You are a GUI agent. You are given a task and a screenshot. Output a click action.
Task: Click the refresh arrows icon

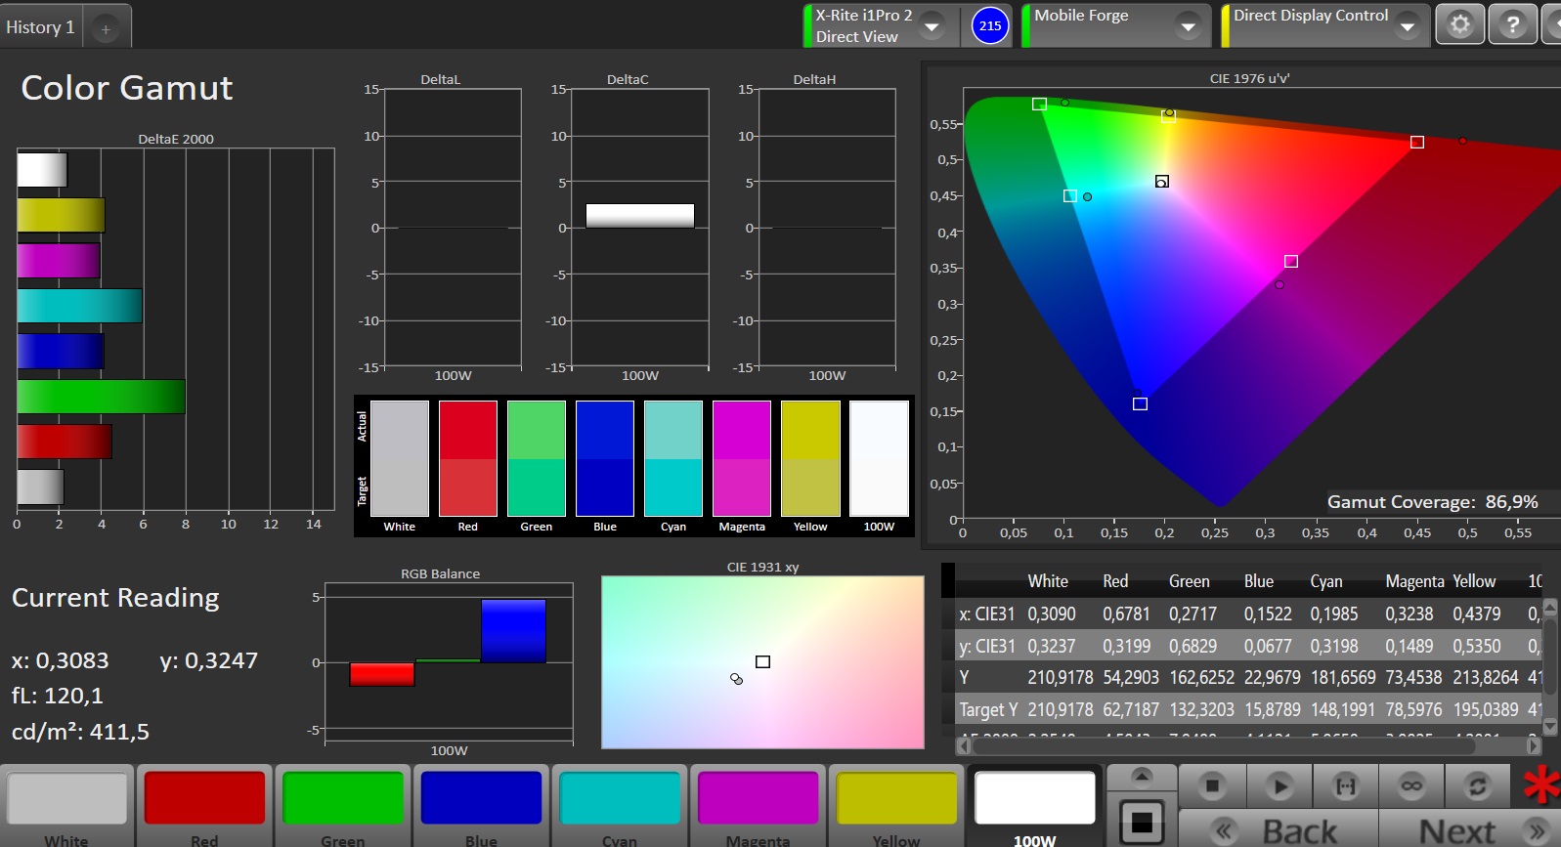pos(1478,785)
